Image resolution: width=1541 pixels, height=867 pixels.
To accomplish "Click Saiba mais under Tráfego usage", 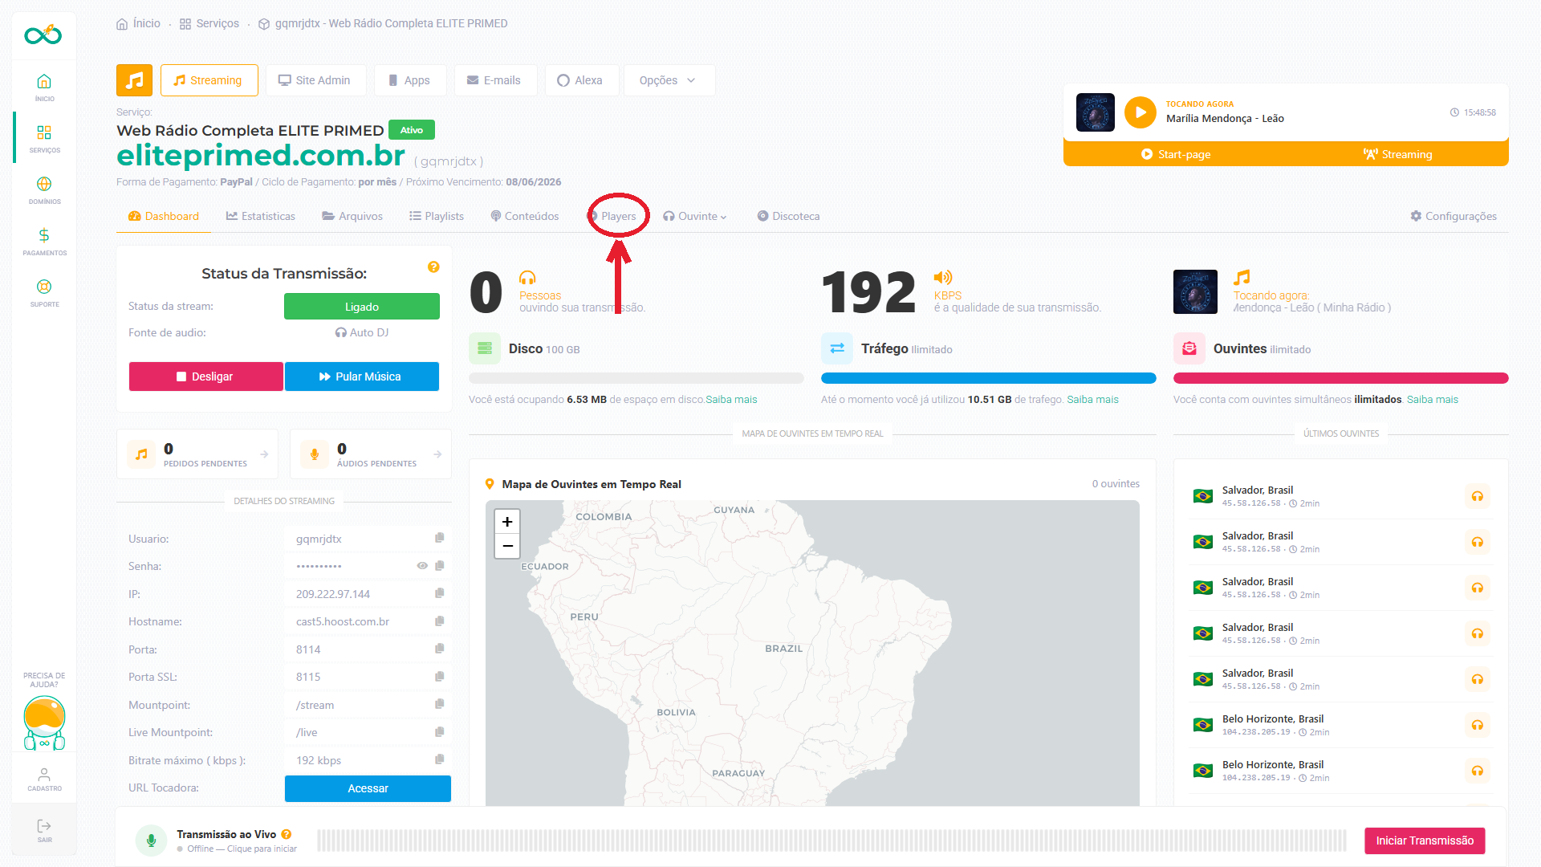I will (1092, 399).
